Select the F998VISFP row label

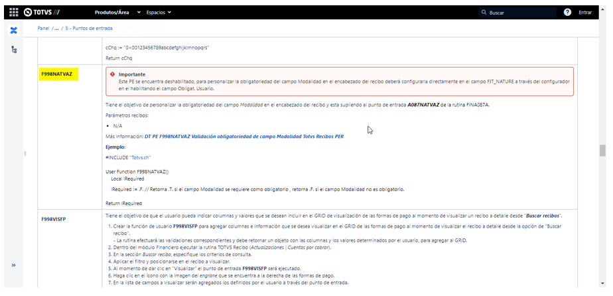54,219
